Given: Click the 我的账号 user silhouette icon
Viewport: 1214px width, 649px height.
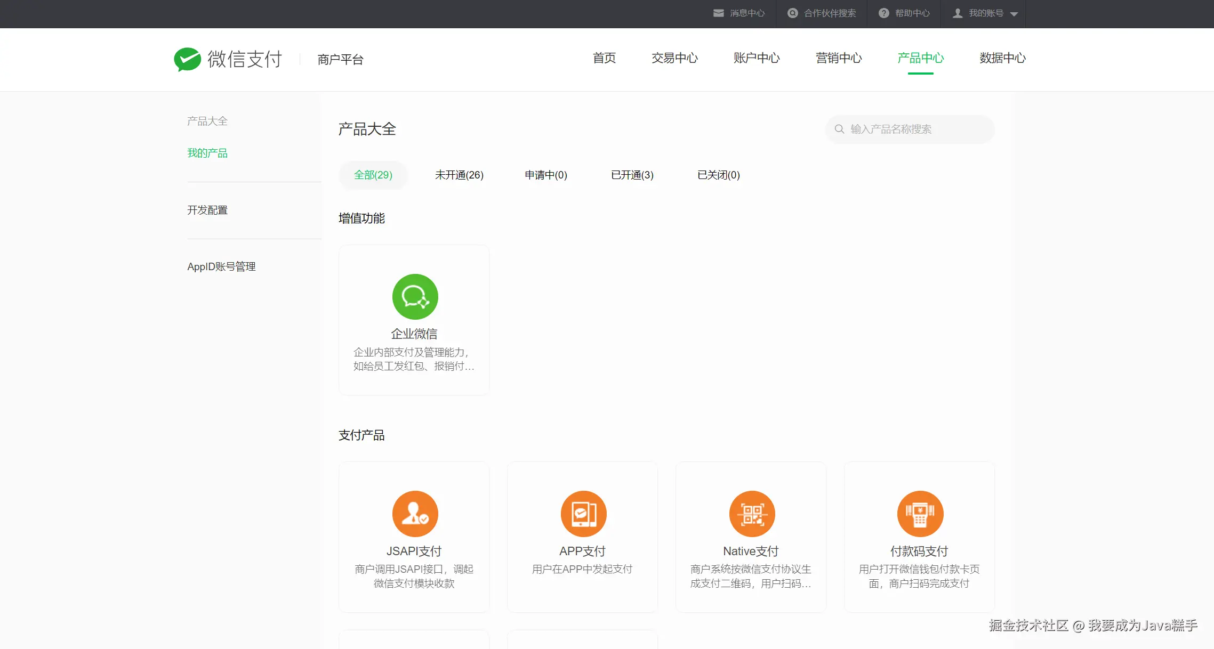Looking at the screenshot, I should [958, 13].
